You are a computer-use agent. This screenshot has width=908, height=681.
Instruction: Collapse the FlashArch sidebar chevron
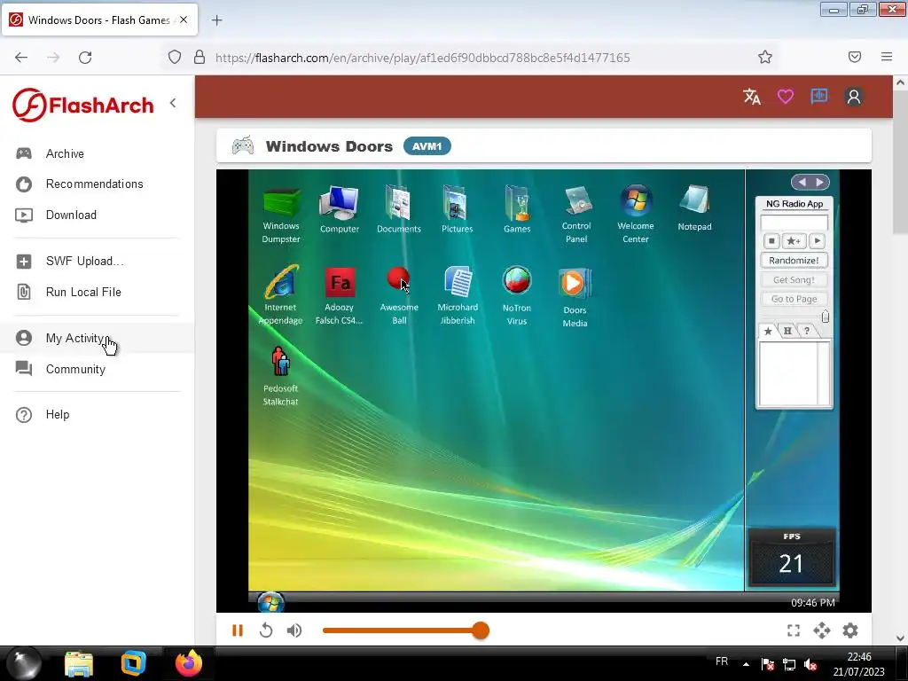173,103
